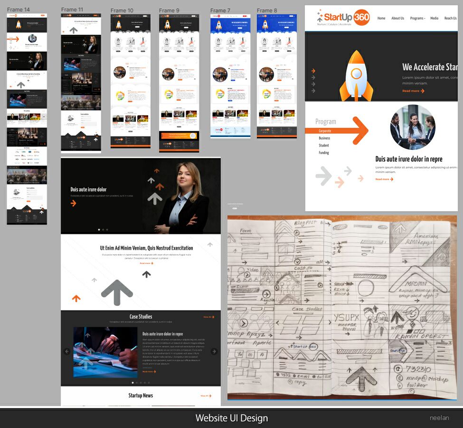Click the large grey upward arrow graphic
Image resolution: width=463 pixels, height=428 pixels.
tap(117, 292)
